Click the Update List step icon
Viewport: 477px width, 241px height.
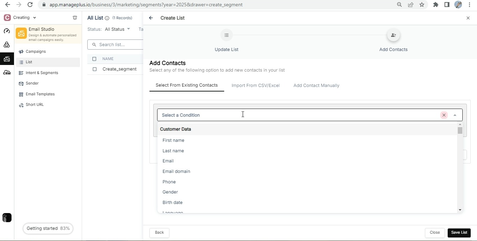[x=227, y=35]
